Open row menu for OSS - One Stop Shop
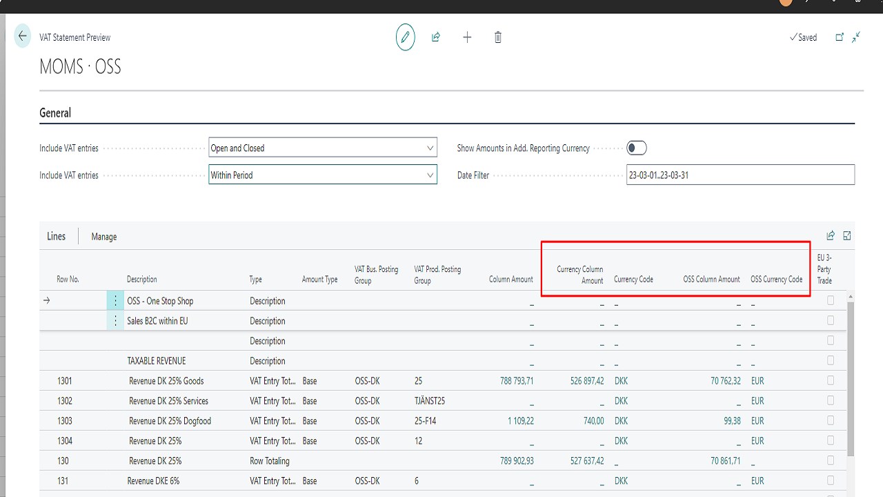 tap(115, 301)
